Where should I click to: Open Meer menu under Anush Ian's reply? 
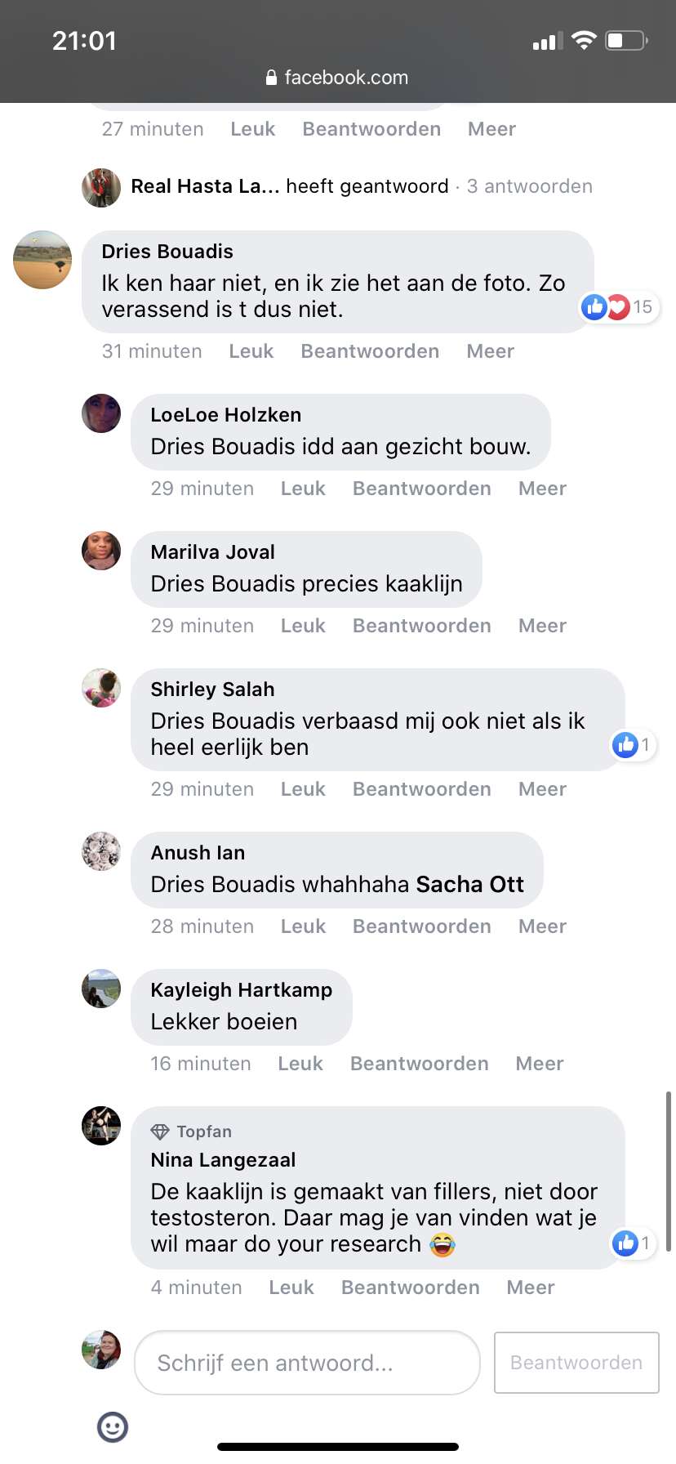[542, 926]
